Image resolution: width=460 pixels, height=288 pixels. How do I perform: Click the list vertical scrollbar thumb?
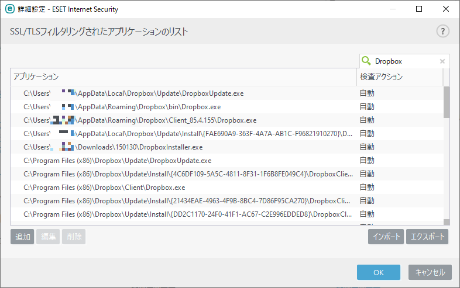pyautogui.click(x=447, y=102)
